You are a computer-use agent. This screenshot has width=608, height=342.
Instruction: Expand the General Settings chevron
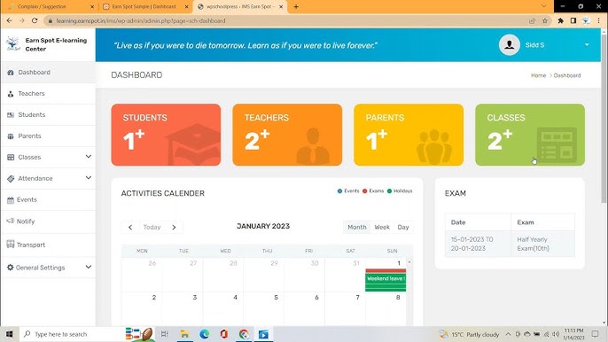point(89,267)
